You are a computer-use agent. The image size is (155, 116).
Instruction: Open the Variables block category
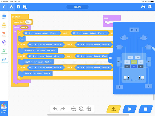(x=4, y=52)
